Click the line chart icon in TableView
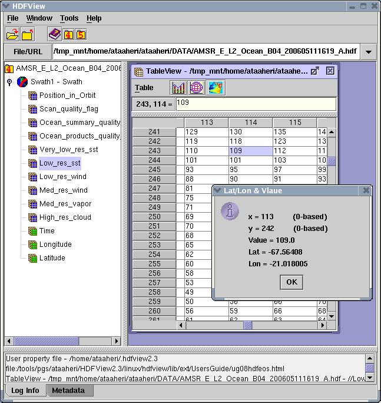This screenshot has height=403, width=381. coord(178,88)
